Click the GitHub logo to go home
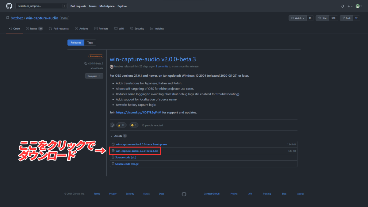This screenshot has height=207, width=368. (x=9, y=6)
